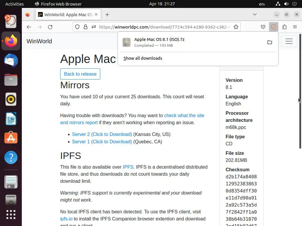Open the tracking protection shield icon
The width and height of the screenshot is (302, 226).
pyautogui.click(x=77, y=27)
